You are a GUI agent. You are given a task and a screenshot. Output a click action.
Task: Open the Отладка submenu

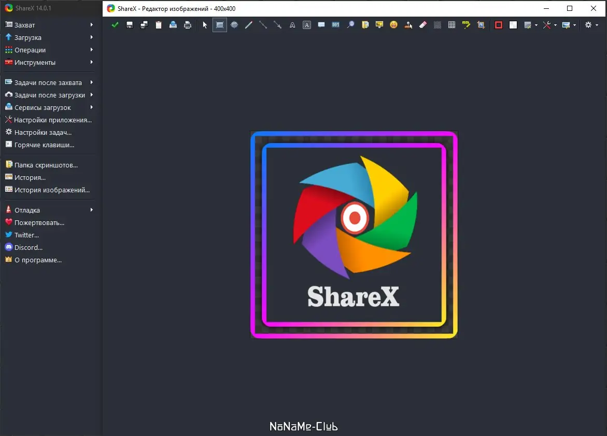click(x=49, y=210)
